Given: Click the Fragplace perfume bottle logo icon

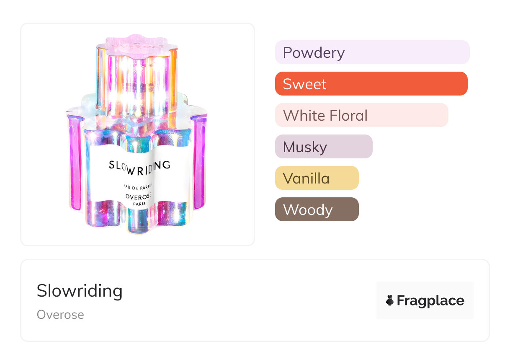Looking at the screenshot, I should [390, 300].
